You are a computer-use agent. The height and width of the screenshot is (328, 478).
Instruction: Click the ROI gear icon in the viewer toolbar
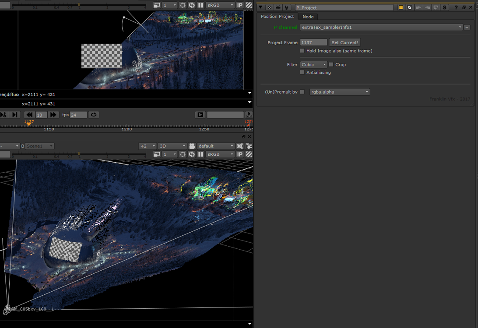point(183,5)
